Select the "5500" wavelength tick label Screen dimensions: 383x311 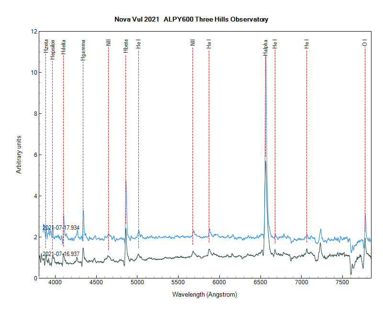[178, 282]
